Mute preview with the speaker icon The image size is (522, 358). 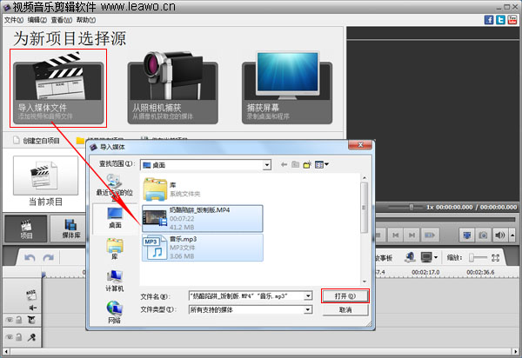pyautogui.click(x=499, y=235)
